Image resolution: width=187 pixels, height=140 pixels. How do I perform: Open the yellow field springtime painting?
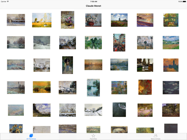(x=42, y=20)
